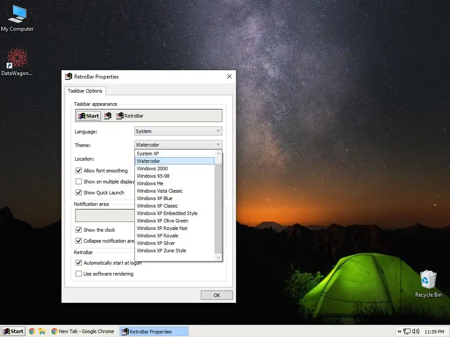
Task: Click RetroBar Properties taskbar button
Action: pyautogui.click(x=154, y=331)
